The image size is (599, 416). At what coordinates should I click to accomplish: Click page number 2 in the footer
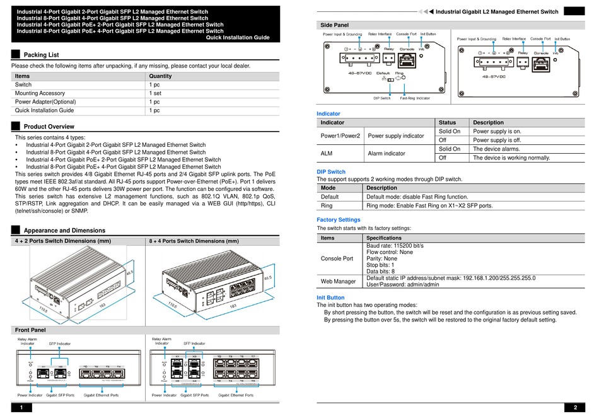pyautogui.click(x=575, y=408)
